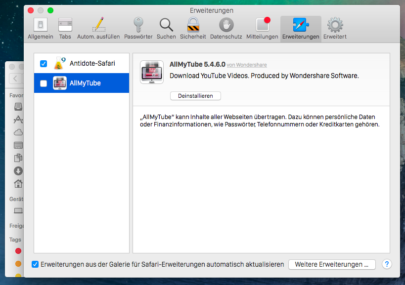405x285 pixels.
Task: Open iCloud Drive cloud icon in Finder sidebar
Action: (x=18, y=132)
